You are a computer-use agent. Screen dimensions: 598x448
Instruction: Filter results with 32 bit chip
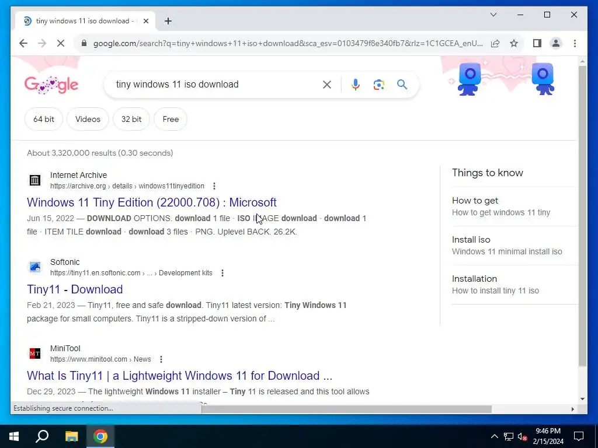(x=131, y=119)
